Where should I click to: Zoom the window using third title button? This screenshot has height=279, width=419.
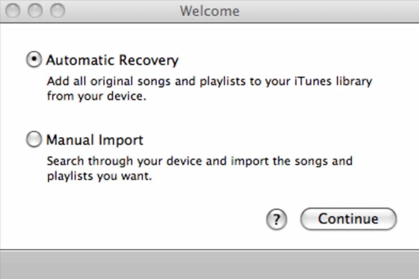(x=57, y=11)
